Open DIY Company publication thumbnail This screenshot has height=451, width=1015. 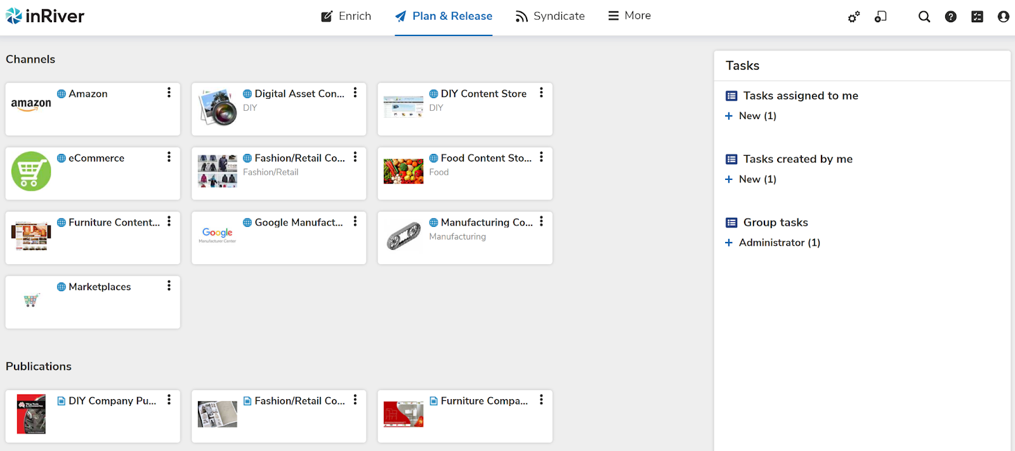point(31,414)
